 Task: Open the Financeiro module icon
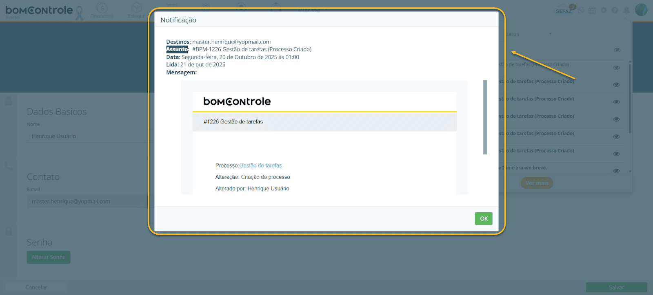(x=102, y=10)
